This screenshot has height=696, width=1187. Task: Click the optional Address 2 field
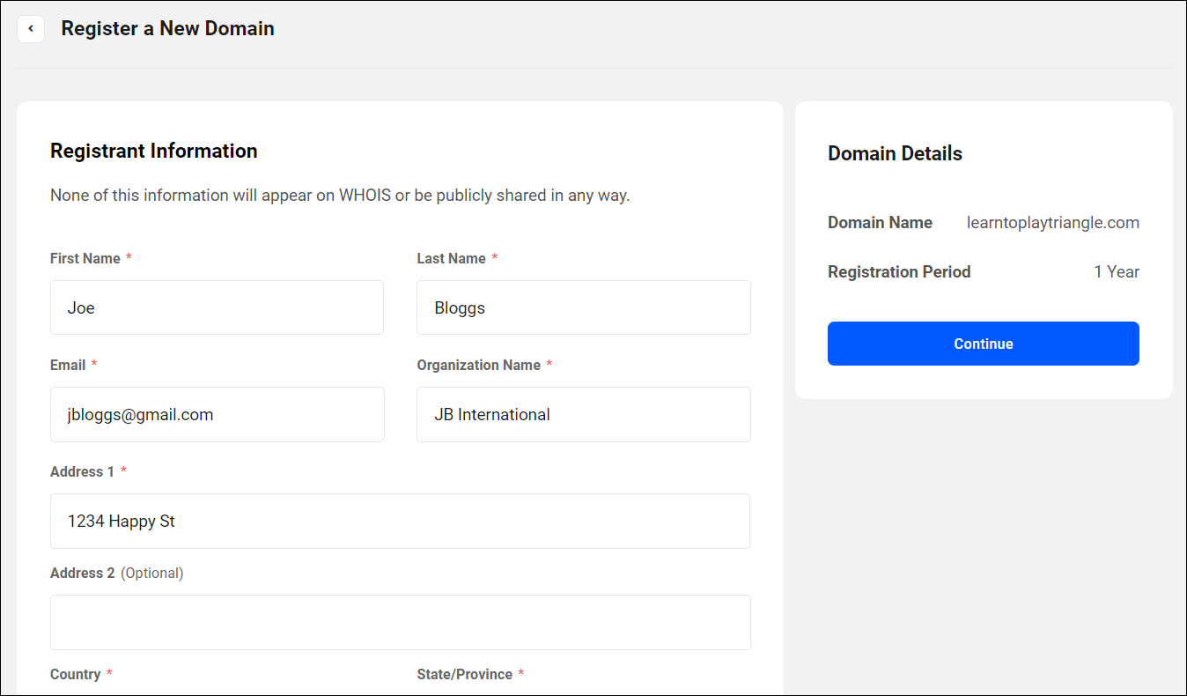click(400, 622)
